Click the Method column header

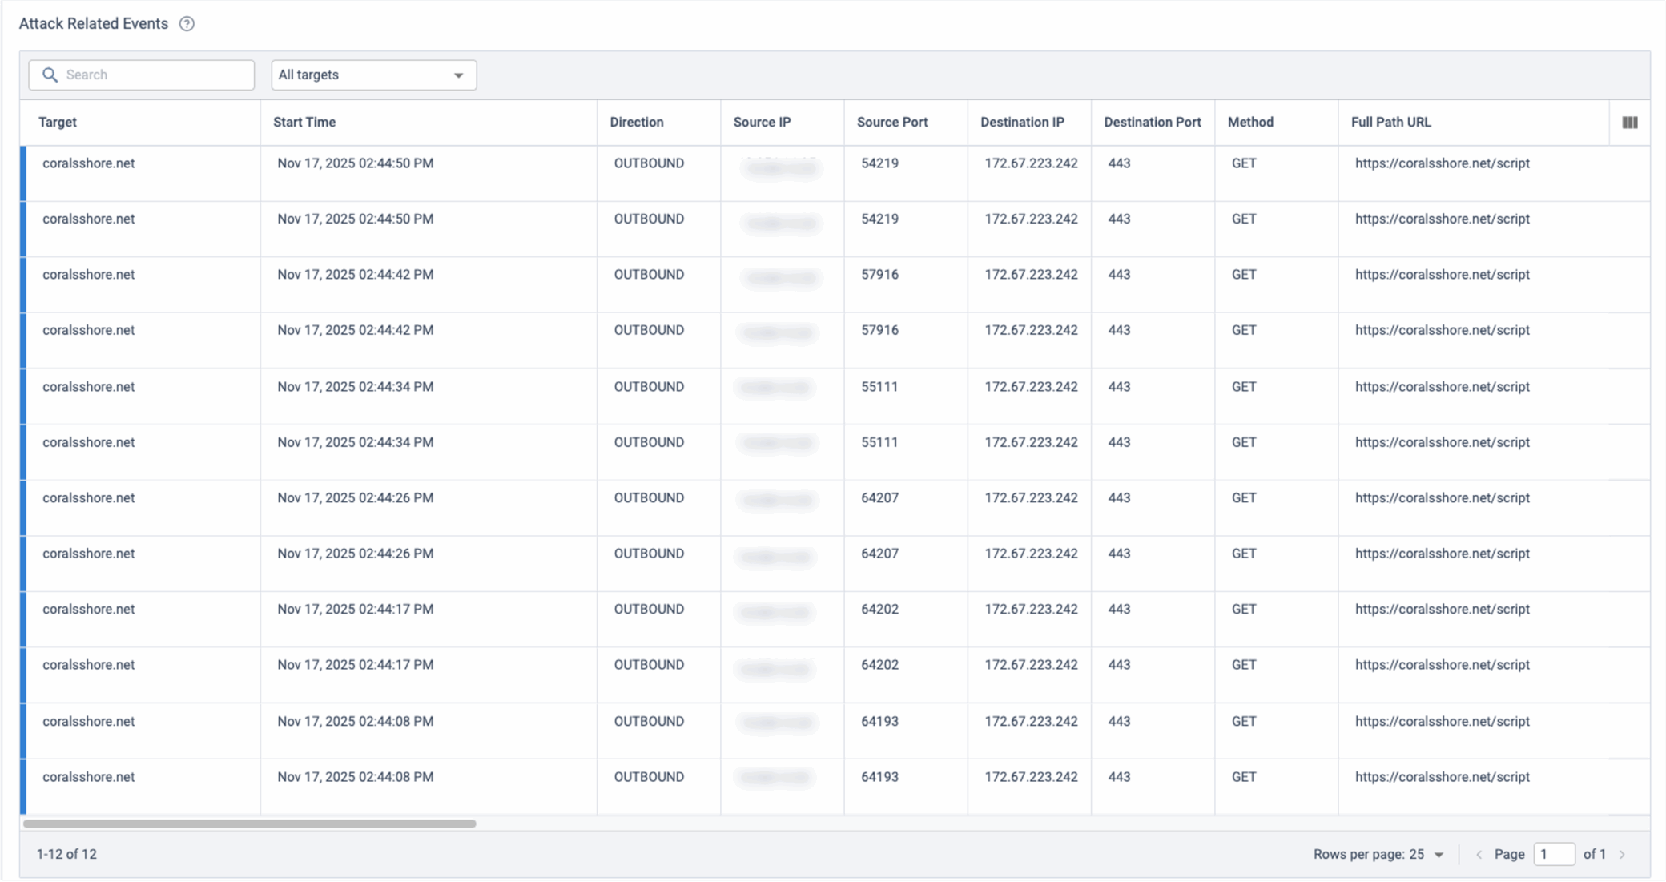[x=1249, y=122]
